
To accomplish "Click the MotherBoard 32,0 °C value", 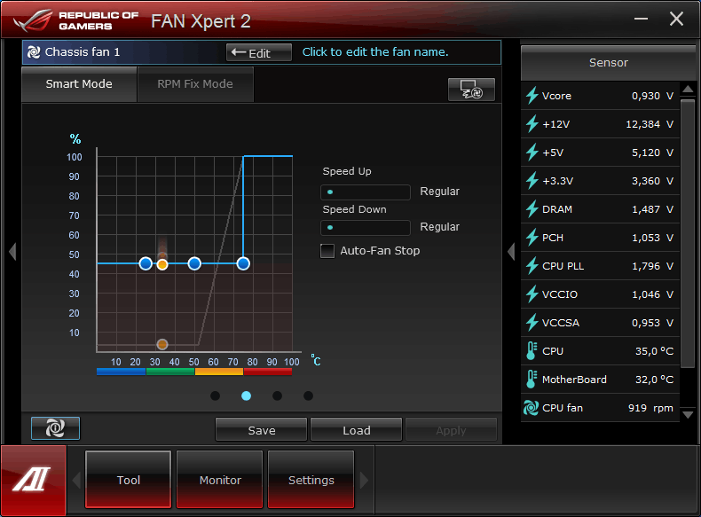I will tap(655, 380).
